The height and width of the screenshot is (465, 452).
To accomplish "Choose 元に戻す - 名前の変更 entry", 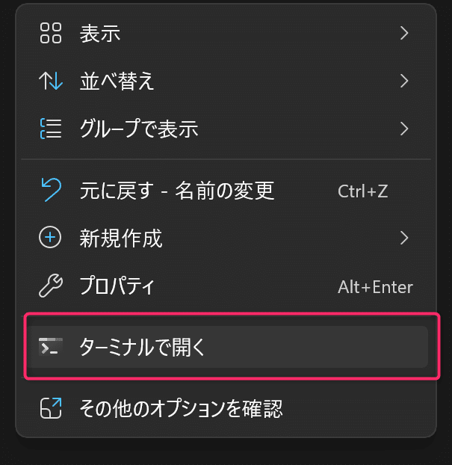I will pos(226,190).
